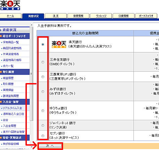Screen dimensions: 159x150
Task: Open the 譲渡益税履歴 sidebar link
Action: 11,96
